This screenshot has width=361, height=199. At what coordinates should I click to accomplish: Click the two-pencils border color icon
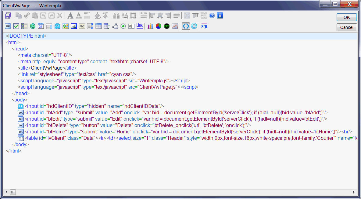(x=116, y=15)
